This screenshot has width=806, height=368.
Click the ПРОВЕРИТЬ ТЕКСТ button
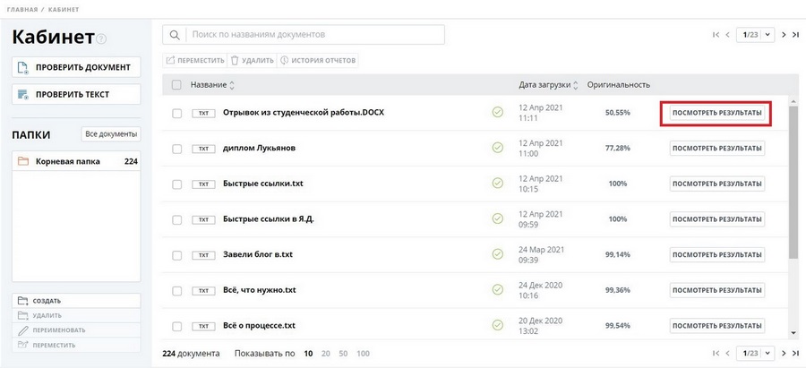click(x=76, y=95)
